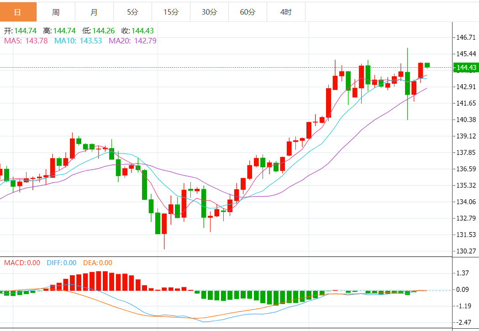
Task: Click the closing price 收:144.43
Action: click(x=137, y=31)
